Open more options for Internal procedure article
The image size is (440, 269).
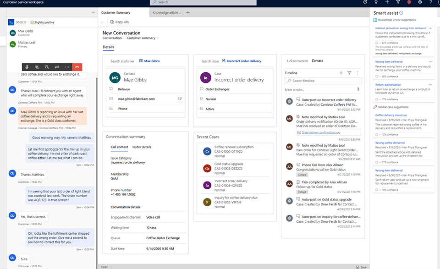[430, 28]
